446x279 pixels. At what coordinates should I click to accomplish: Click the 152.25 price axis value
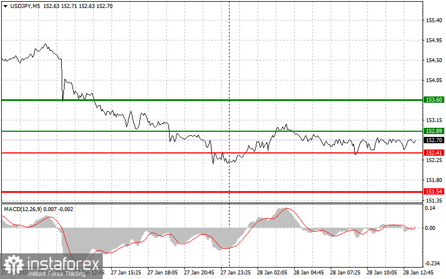[434, 160]
